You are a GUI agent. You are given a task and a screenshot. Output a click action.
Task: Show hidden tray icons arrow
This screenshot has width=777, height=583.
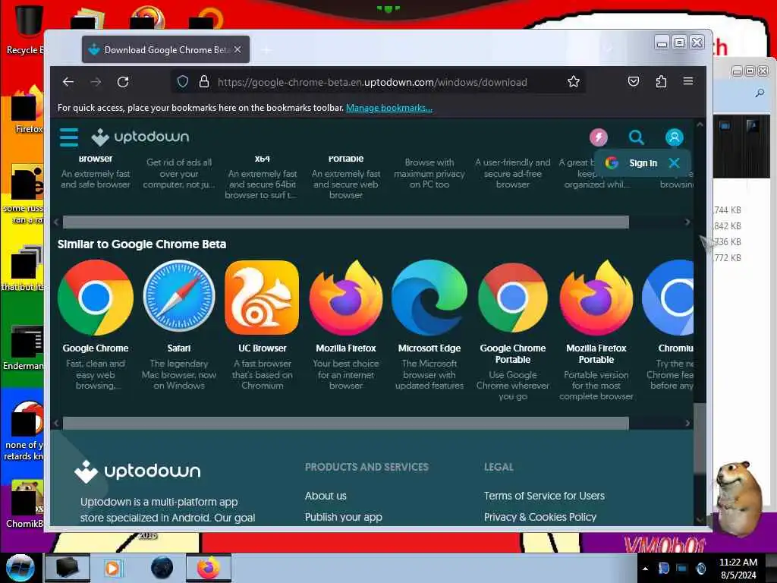(x=645, y=569)
